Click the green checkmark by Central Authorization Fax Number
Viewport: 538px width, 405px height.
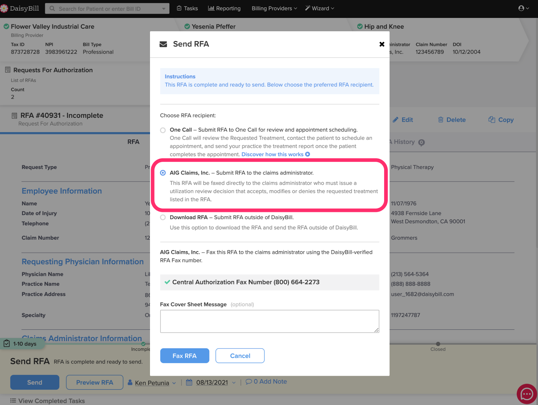(167, 282)
